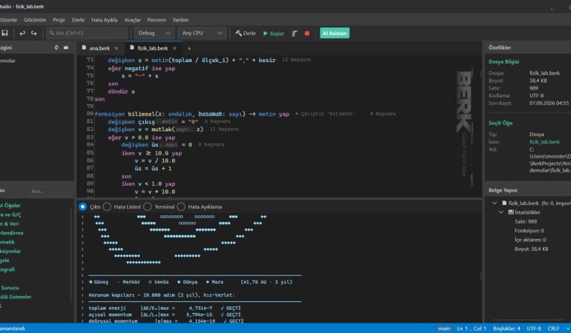Open the Pencere menu
The width and height of the screenshot is (571, 333).
click(156, 20)
